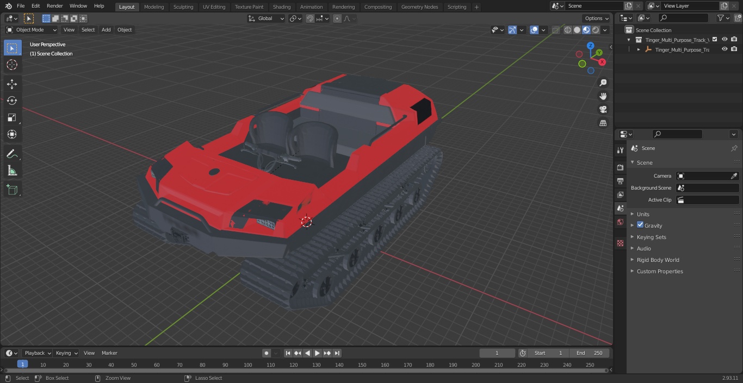This screenshot has height=383, width=743.
Task: Open the File menu
Action: [x=21, y=6]
